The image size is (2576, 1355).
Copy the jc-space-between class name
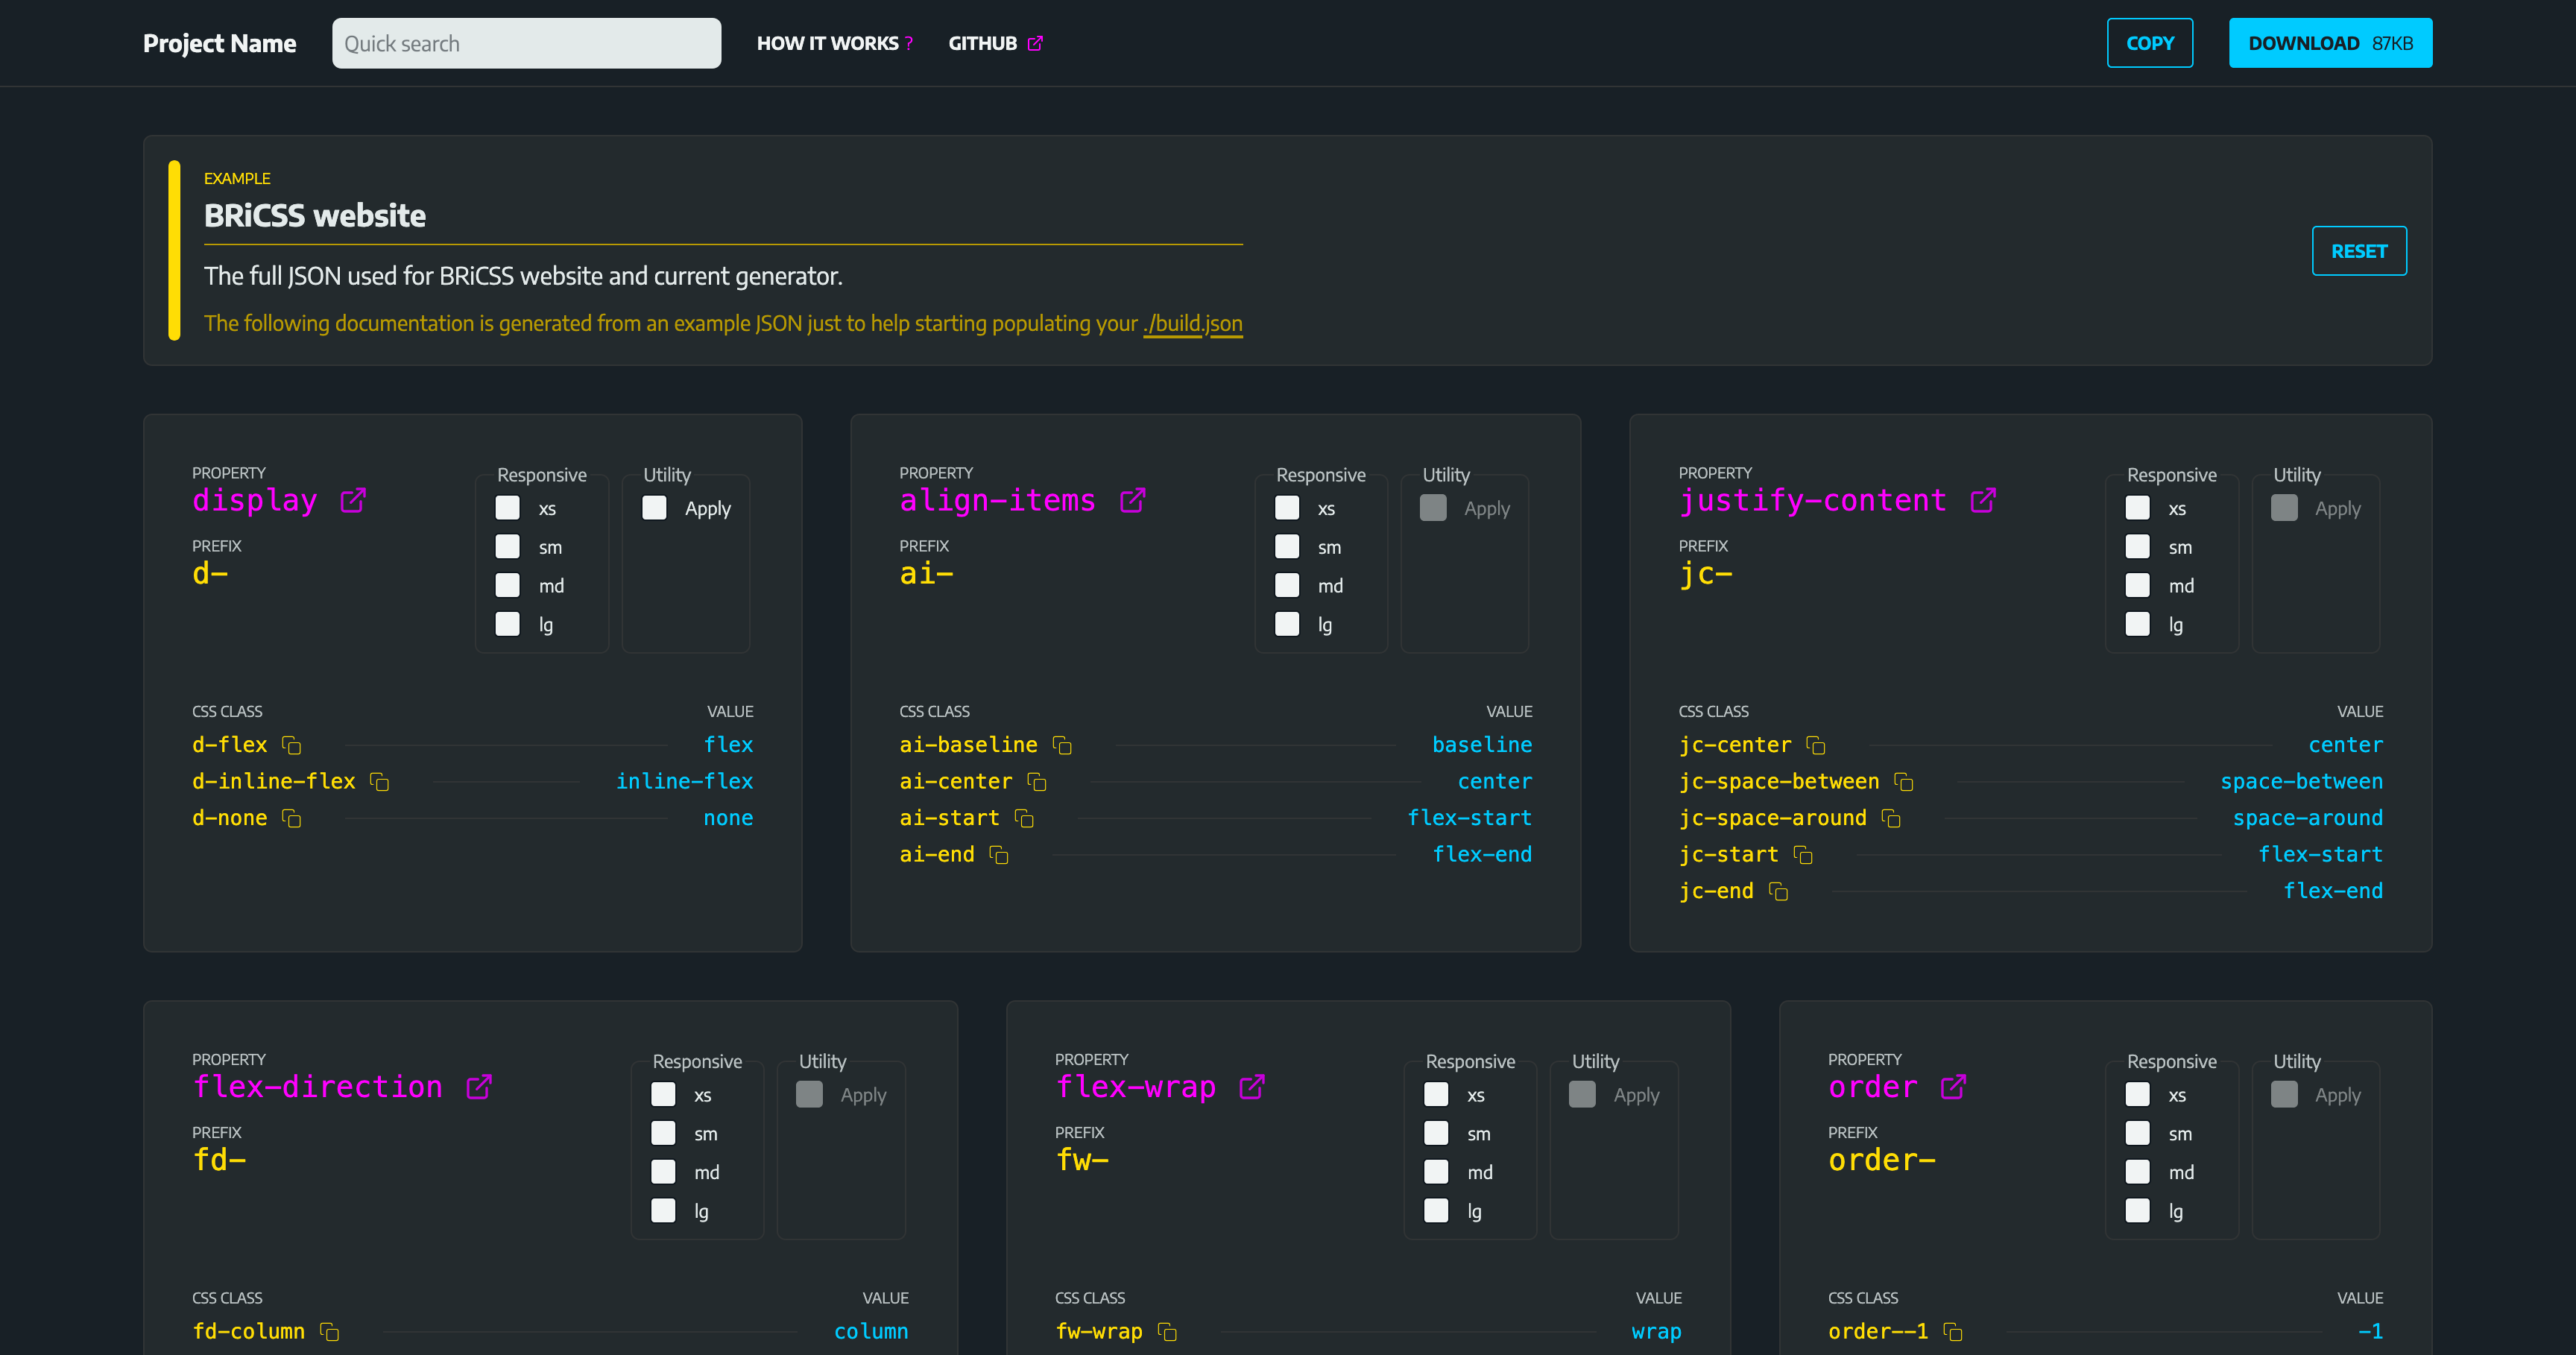[x=1904, y=782]
